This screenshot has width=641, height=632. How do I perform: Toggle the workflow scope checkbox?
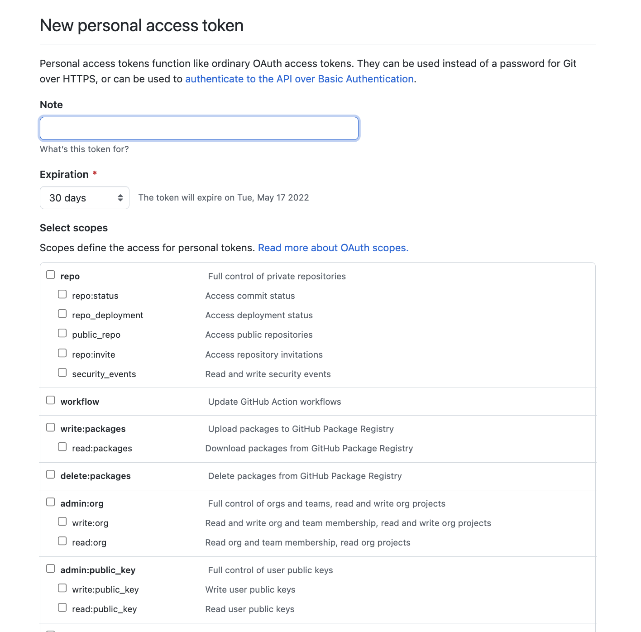point(51,400)
